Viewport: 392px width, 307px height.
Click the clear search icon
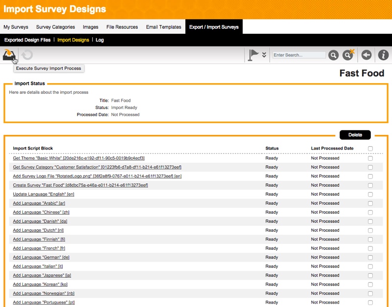348,55
